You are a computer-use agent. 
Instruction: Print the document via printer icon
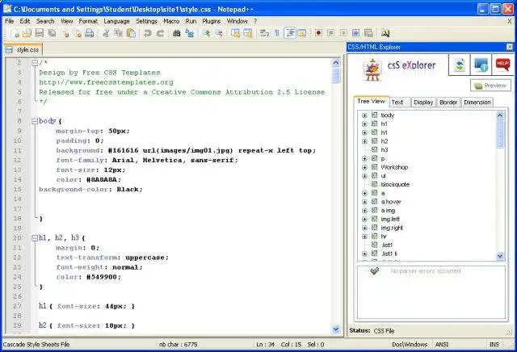(90, 33)
